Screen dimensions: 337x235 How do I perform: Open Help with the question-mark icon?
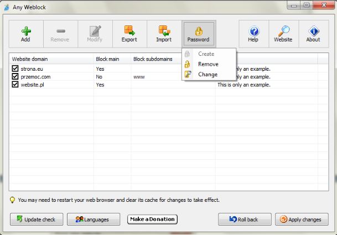pos(253,34)
